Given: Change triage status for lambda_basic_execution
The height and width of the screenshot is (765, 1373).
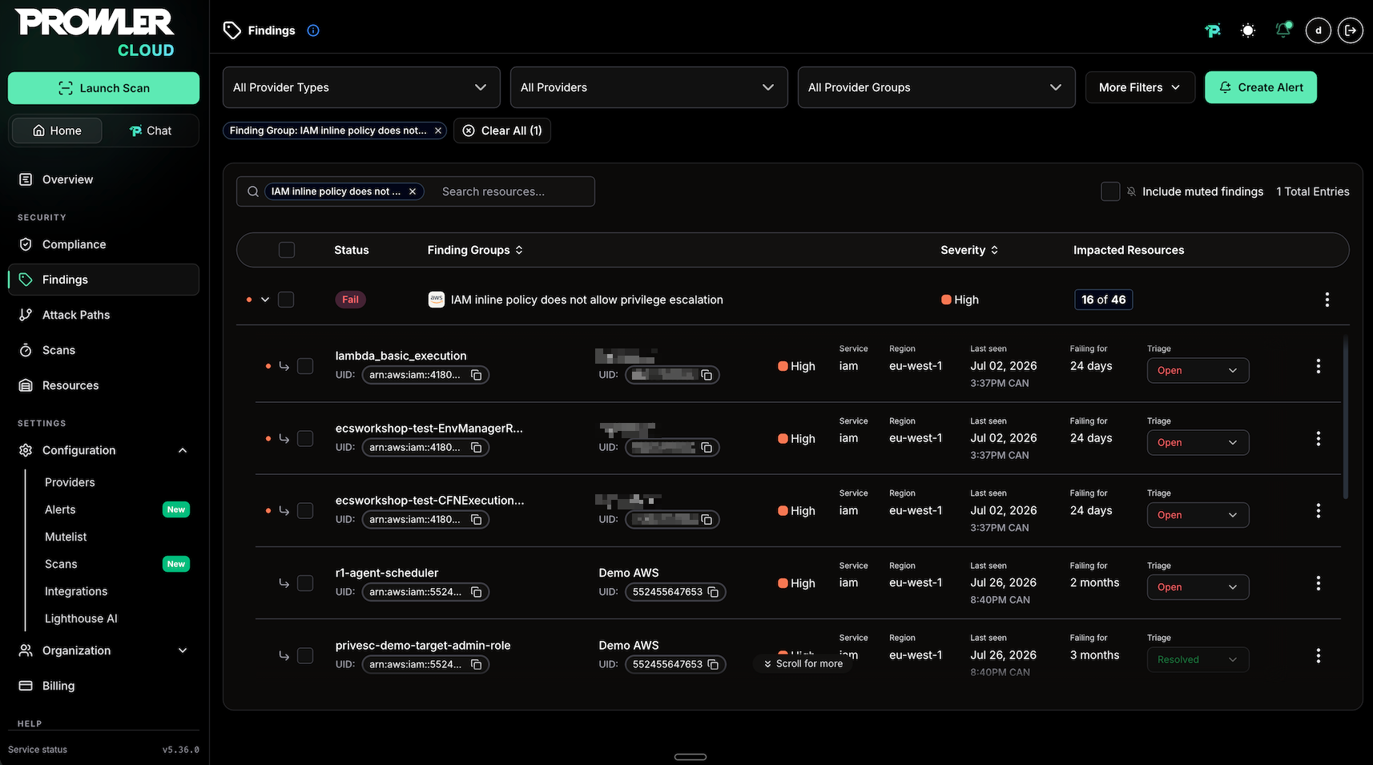Looking at the screenshot, I should click(x=1198, y=370).
